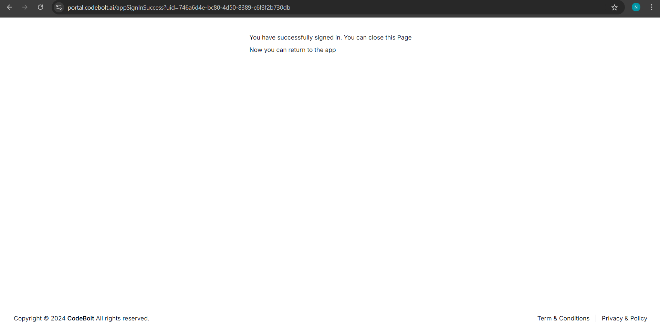Open the Term & Conditions link

click(563, 318)
